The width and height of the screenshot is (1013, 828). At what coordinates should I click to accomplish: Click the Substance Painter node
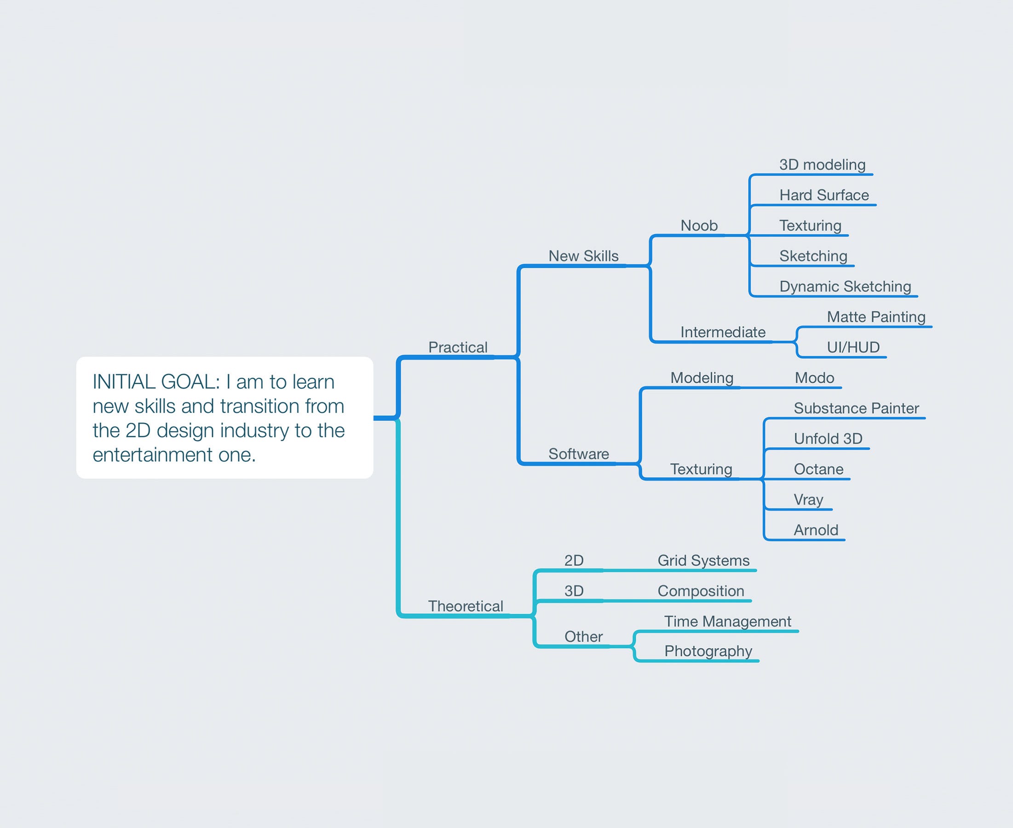(x=856, y=409)
